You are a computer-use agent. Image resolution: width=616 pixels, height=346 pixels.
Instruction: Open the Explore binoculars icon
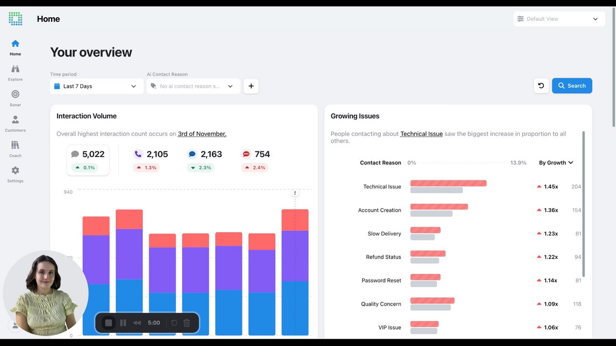[x=15, y=69]
